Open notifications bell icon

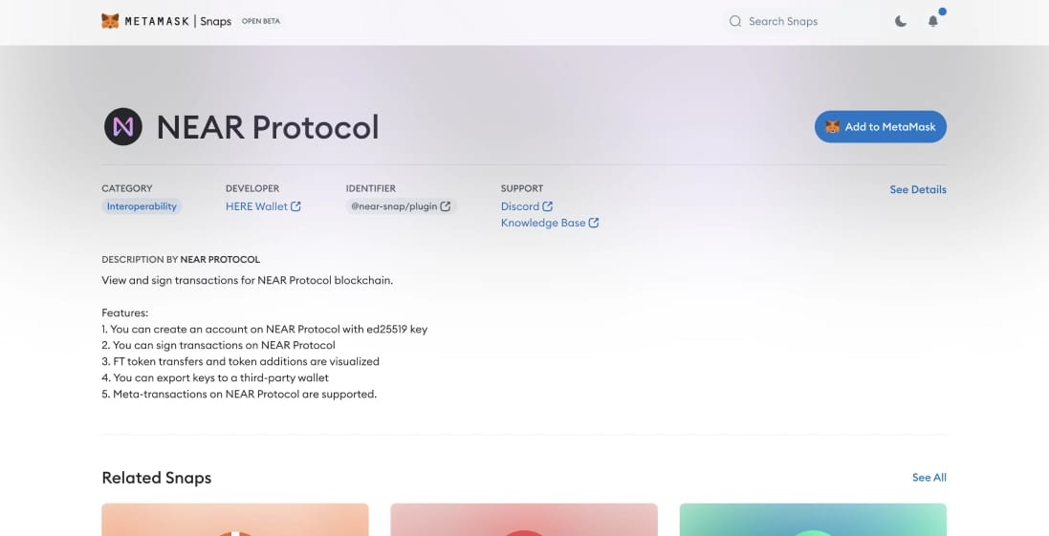[933, 21]
